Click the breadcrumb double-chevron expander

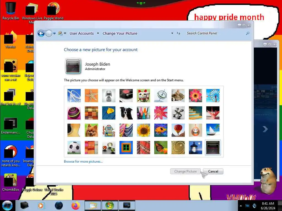coord(65,33)
